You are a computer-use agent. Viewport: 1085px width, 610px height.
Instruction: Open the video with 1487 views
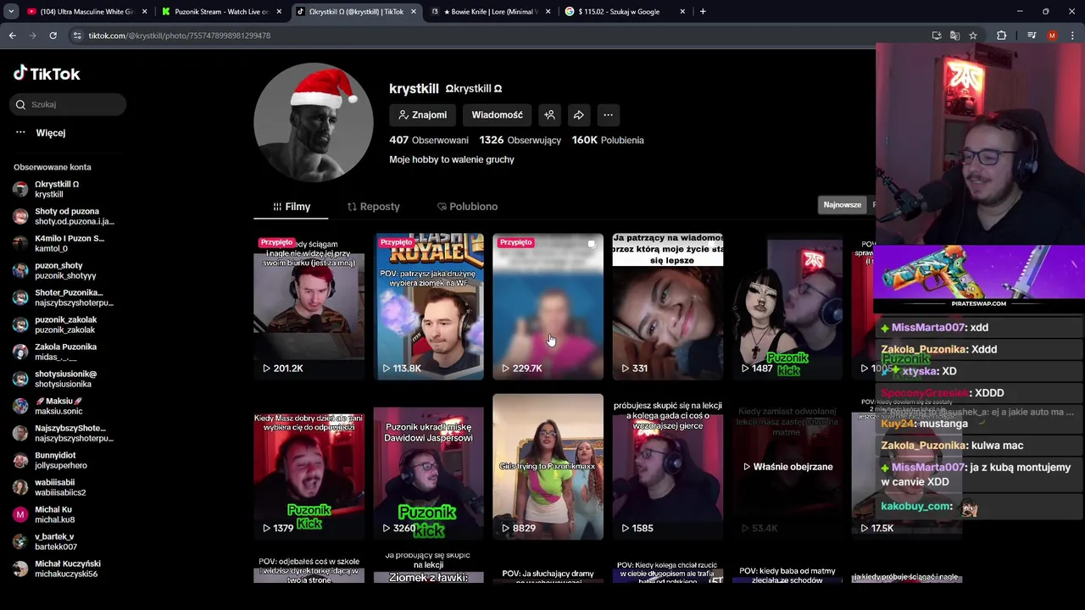point(787,307)
